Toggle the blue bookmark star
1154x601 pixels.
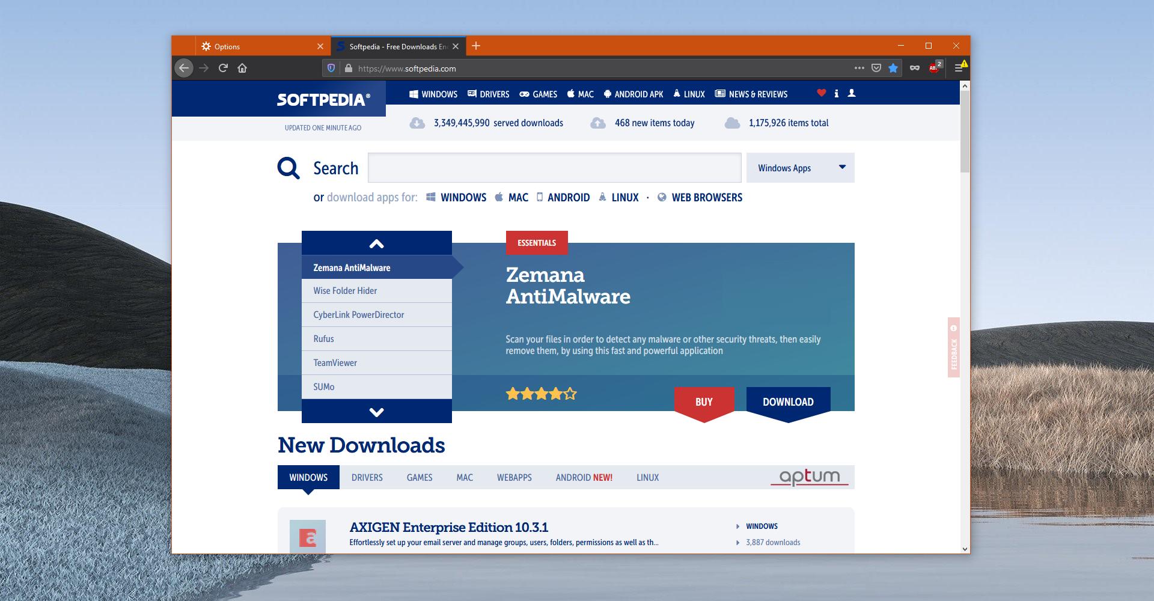(893, 68)
